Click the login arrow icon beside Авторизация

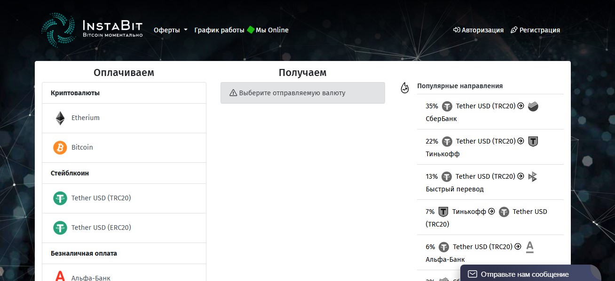[x=456, y=30]
